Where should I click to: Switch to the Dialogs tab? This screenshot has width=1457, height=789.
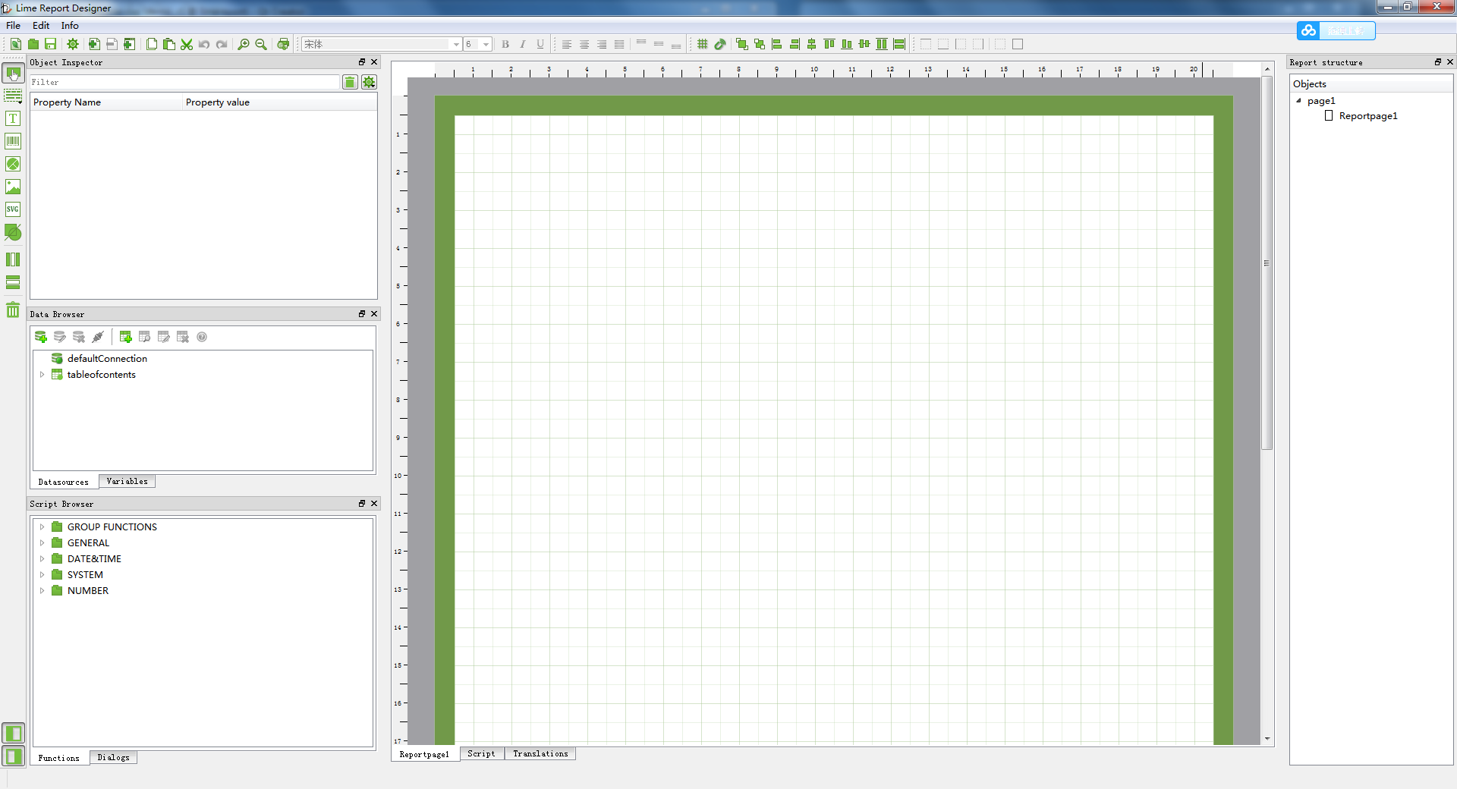pos(113,757)
